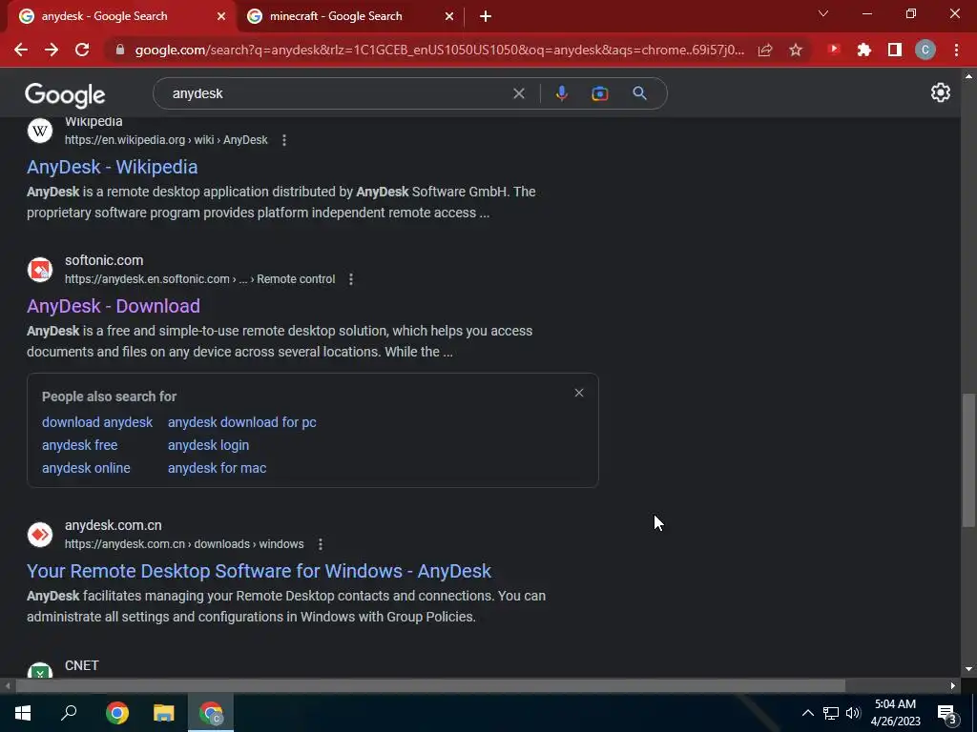The height and width of the screenshot is (732, 977).
Task: Open Your Remote Desktop Software for Windows link
Action: tap(260, 571)
